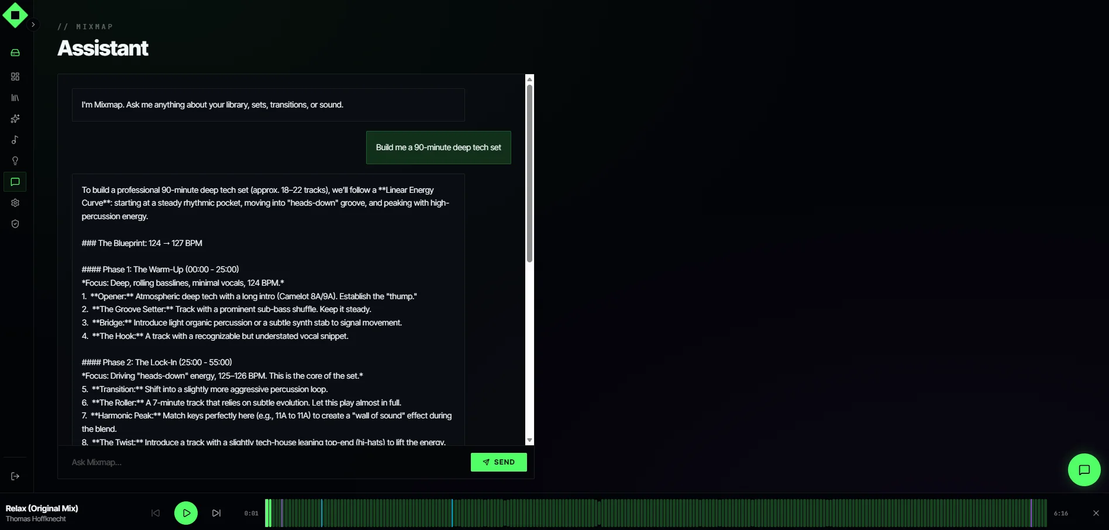Click the logout icon at sidebar bottom

pos(15,476)
